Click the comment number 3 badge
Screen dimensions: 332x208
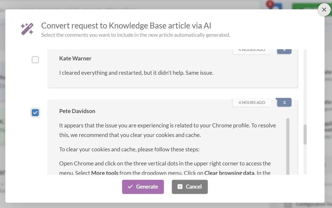click(284, 102)
